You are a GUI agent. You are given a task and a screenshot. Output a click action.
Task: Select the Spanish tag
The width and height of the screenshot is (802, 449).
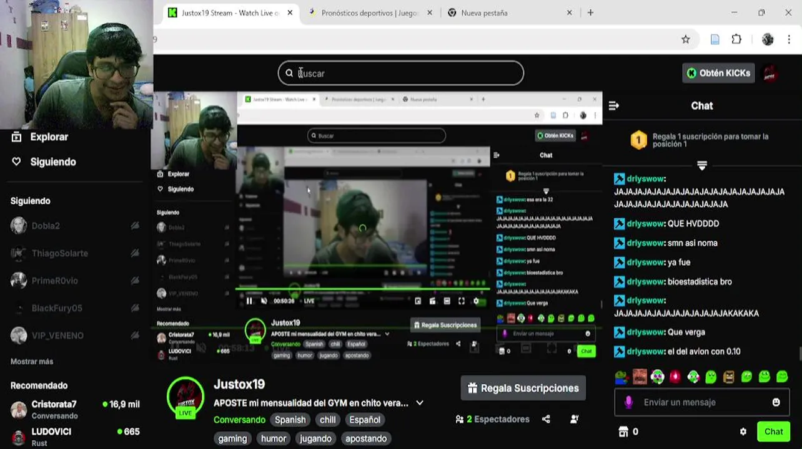(290, 420)
